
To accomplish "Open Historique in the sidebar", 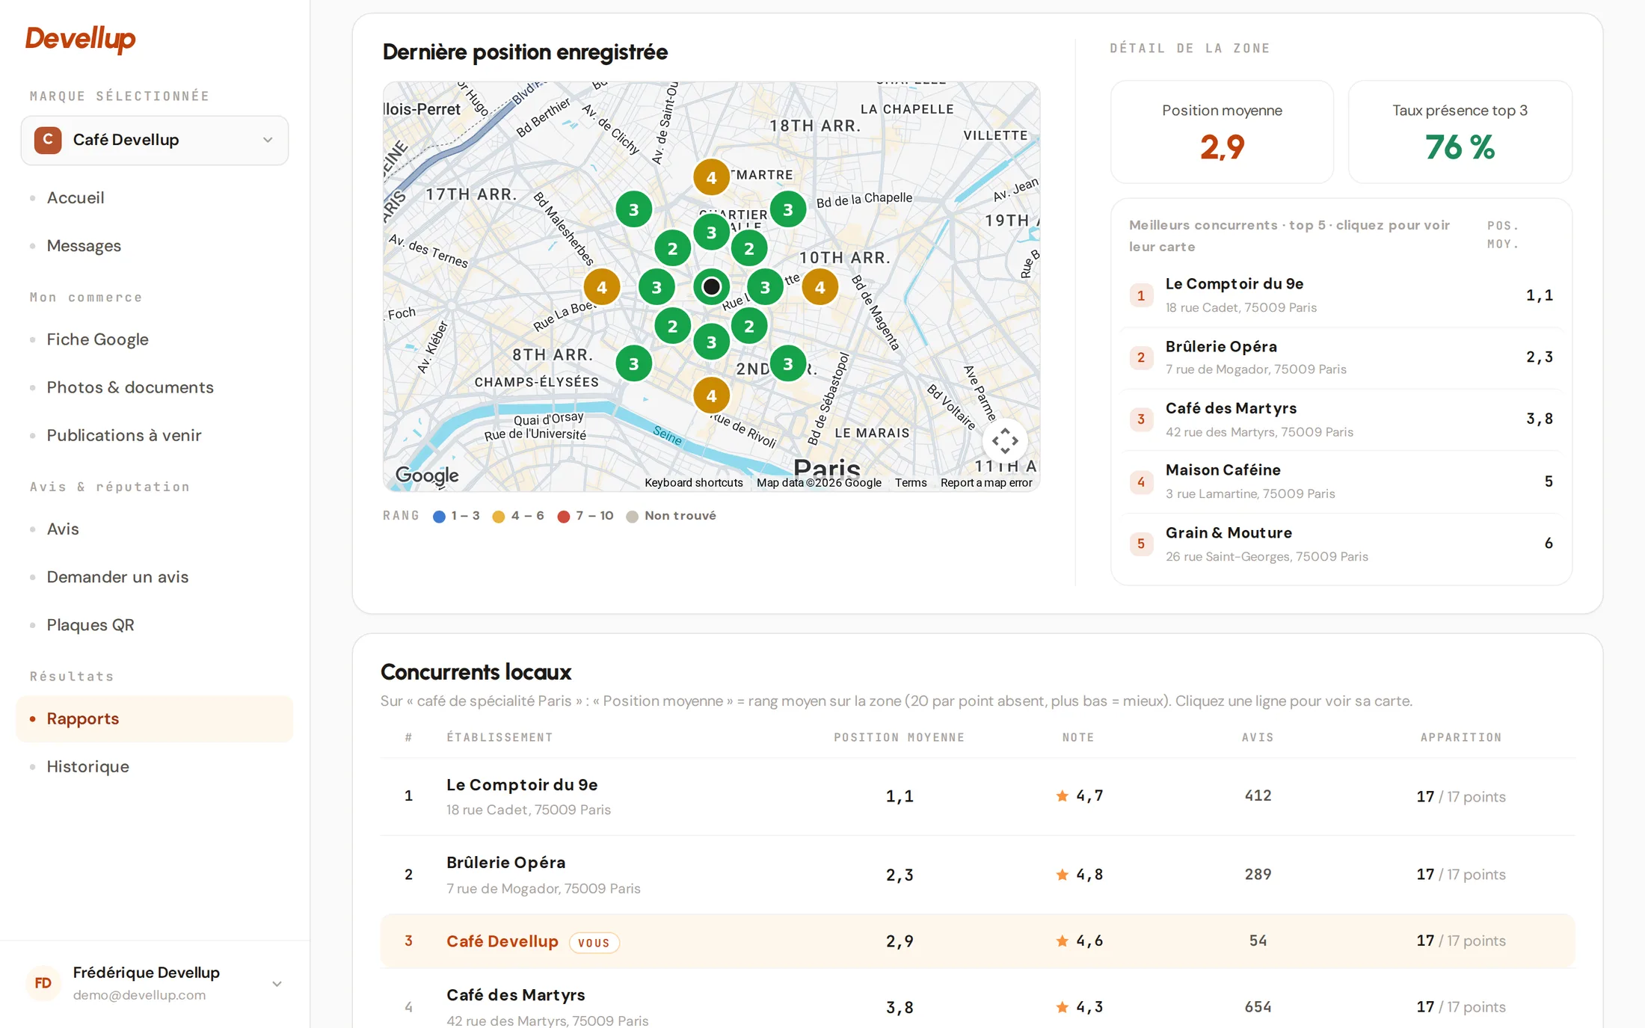I will [x=87, y=766].
